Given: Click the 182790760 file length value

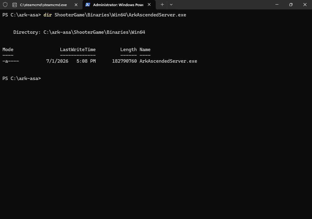Looking at the screenshot, I should (125, 61).
